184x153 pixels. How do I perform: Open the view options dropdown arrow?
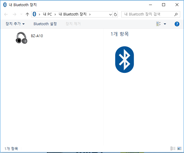pyautogui.click(x=165, y=24)
